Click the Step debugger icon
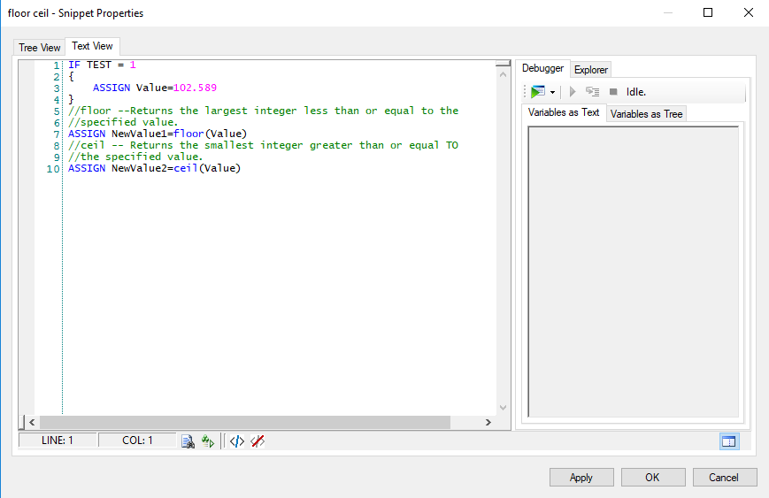 click(592, 92)
